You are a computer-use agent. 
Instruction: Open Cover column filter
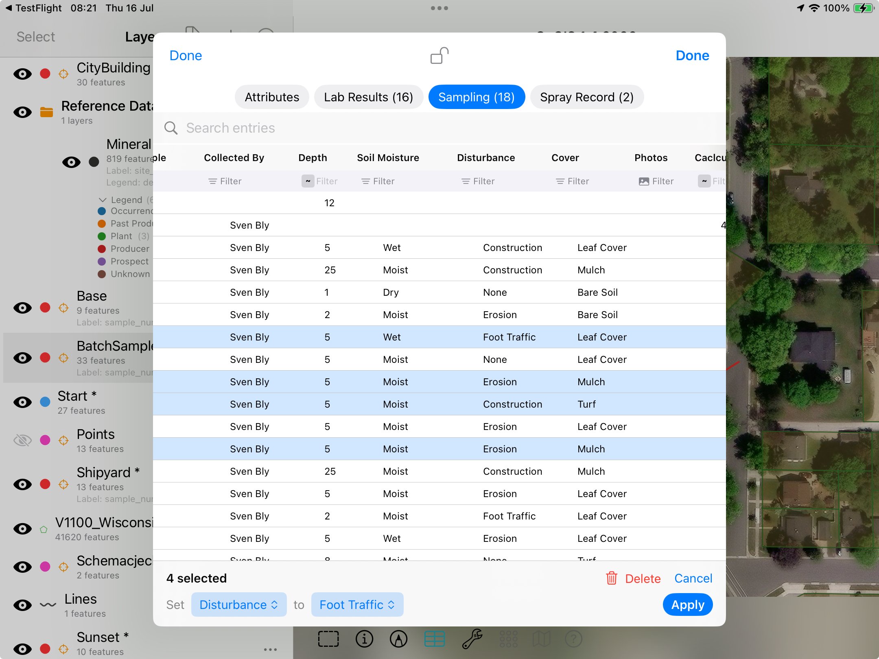tap(572, 181)
